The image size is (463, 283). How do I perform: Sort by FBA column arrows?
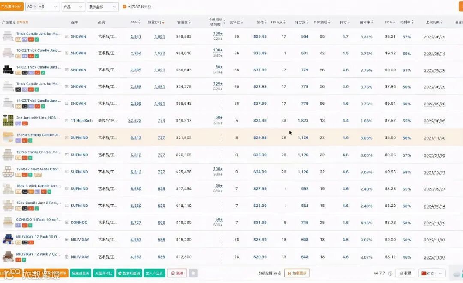394,22
